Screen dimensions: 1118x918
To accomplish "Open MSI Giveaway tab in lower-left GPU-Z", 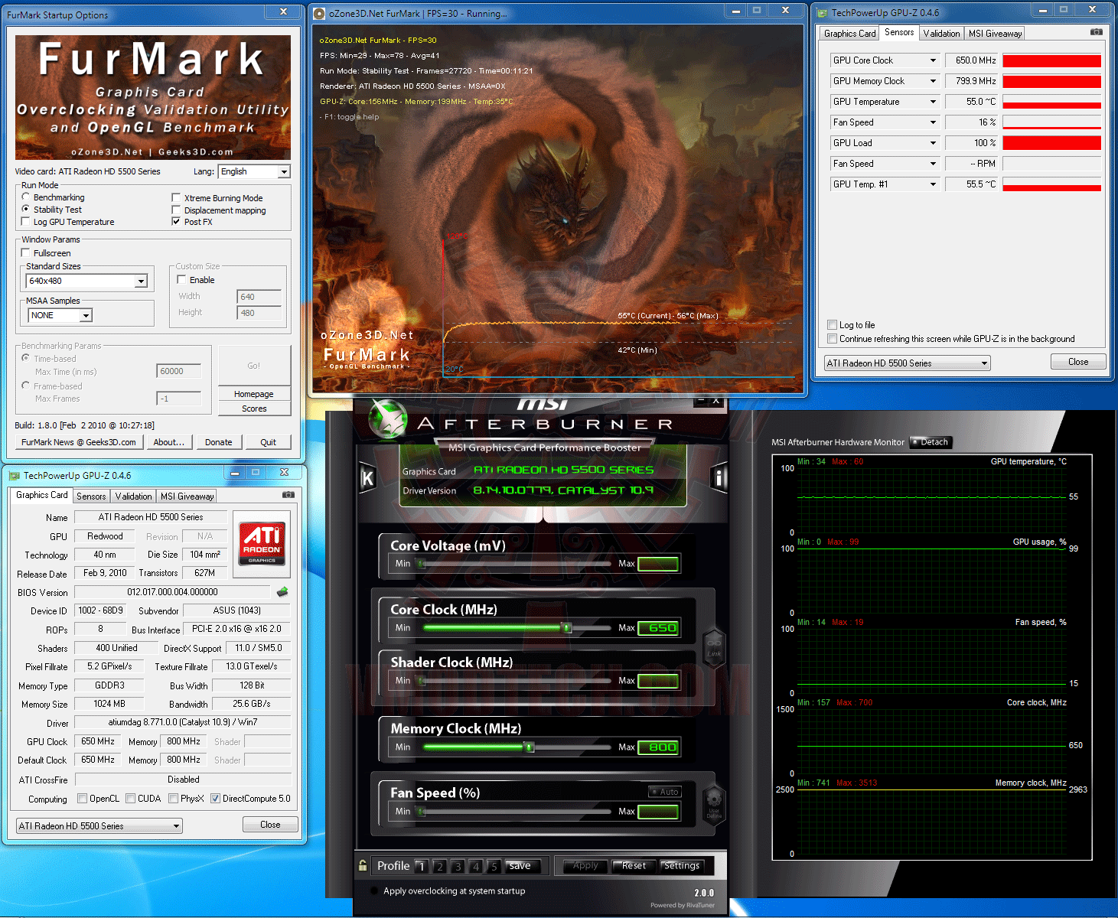I will pos(187,496).
